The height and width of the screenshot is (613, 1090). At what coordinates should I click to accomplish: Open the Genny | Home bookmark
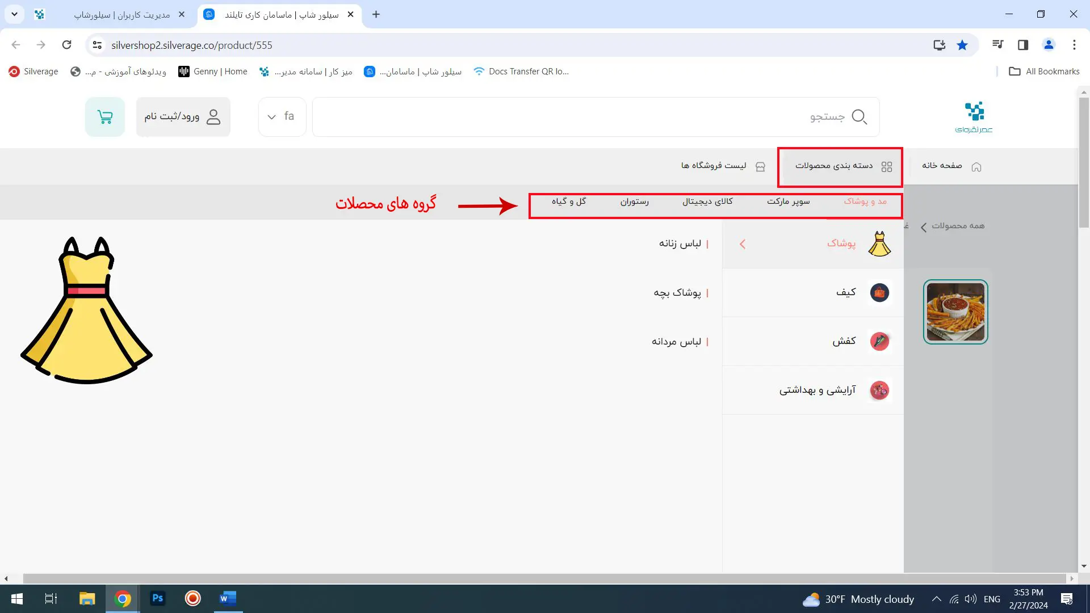pyautogui.click(x=213, y=72)
